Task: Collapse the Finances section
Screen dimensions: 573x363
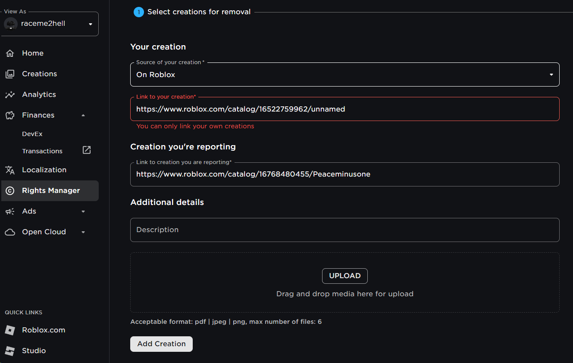Action: pyautogui.click(x=83, y=115)
